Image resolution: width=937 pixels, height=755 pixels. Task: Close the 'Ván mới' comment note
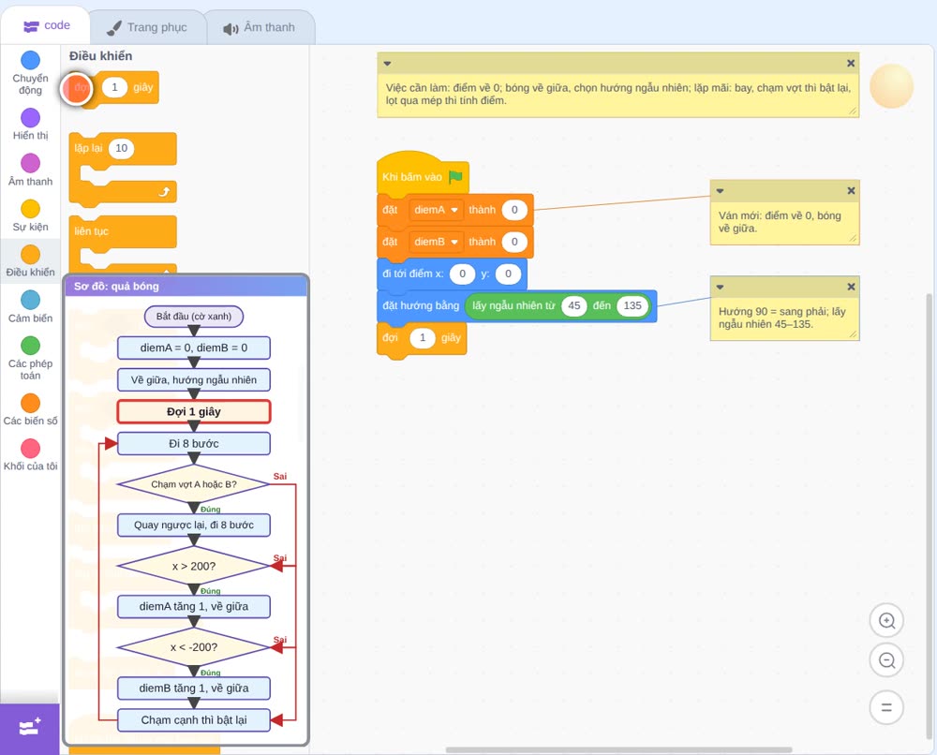[851, 191]
